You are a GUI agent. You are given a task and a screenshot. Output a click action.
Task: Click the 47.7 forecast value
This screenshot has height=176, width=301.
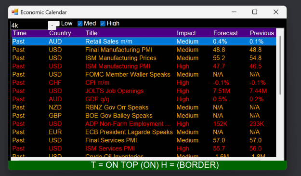tap(219, 66)
